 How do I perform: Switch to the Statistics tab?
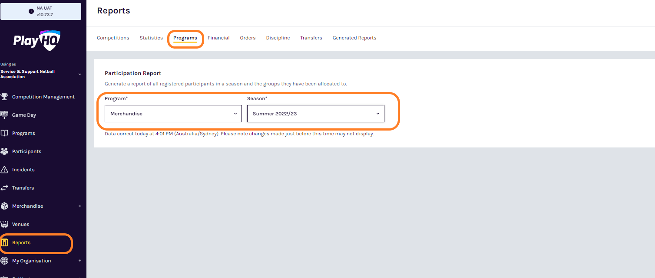(151, 38)
